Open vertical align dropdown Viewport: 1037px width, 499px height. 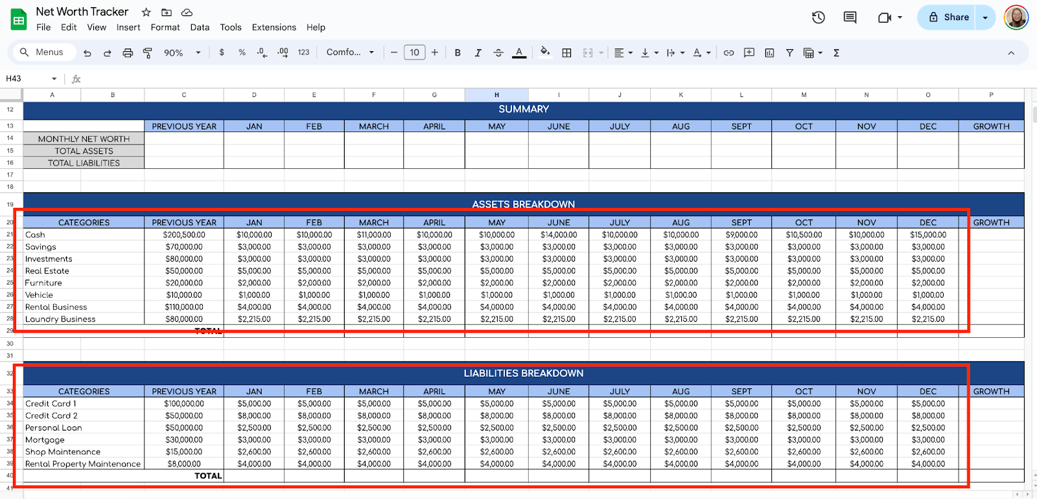649,53
